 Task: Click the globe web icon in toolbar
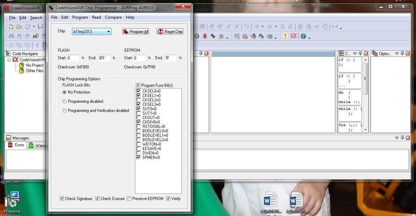coord(303,36)
